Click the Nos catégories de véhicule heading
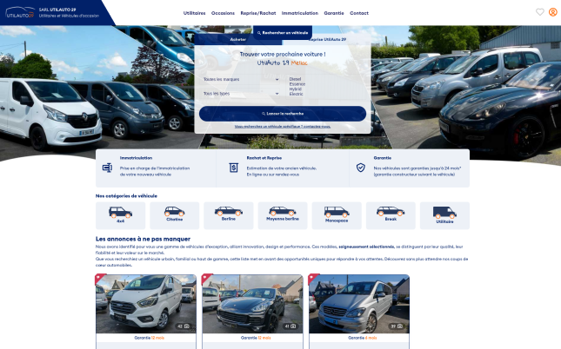This screenshot has height=349, width=561. click(x=126, y=195)
